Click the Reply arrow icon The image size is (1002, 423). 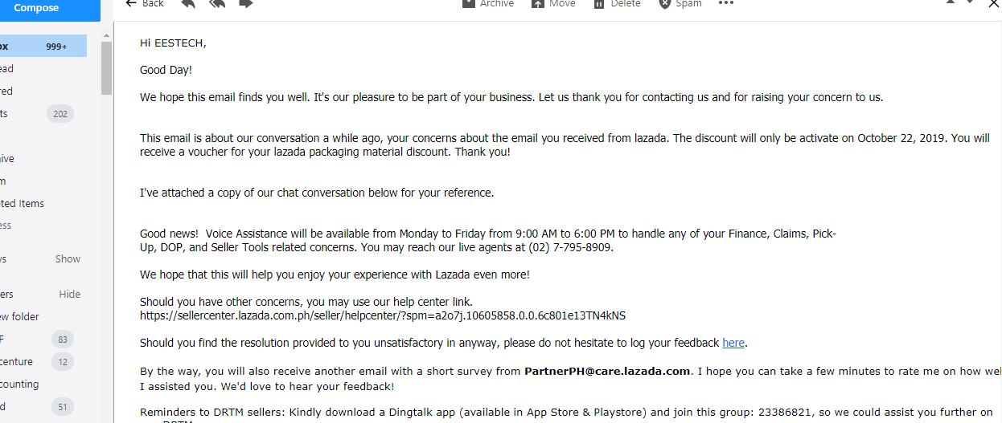(x=188, y=3)
